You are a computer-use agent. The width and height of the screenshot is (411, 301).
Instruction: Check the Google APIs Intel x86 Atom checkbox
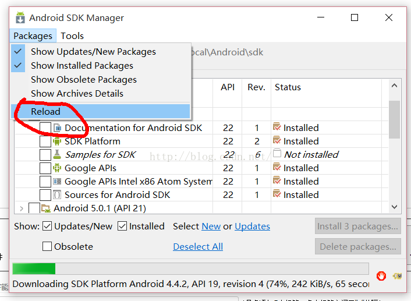tap(45, 182)
